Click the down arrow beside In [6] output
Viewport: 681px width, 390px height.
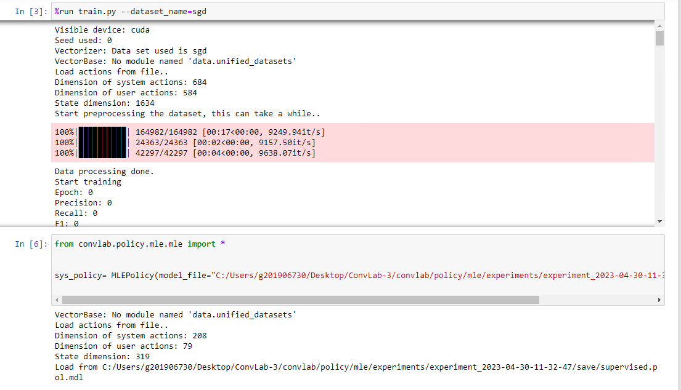(660, 221)
